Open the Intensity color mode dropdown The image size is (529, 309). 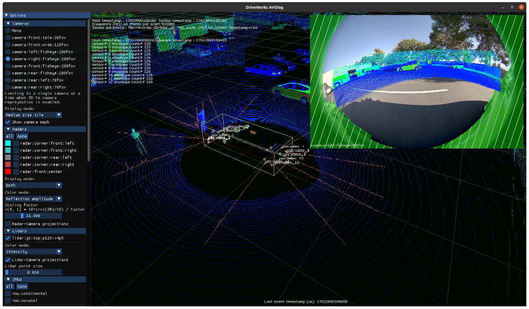point(33,252)
